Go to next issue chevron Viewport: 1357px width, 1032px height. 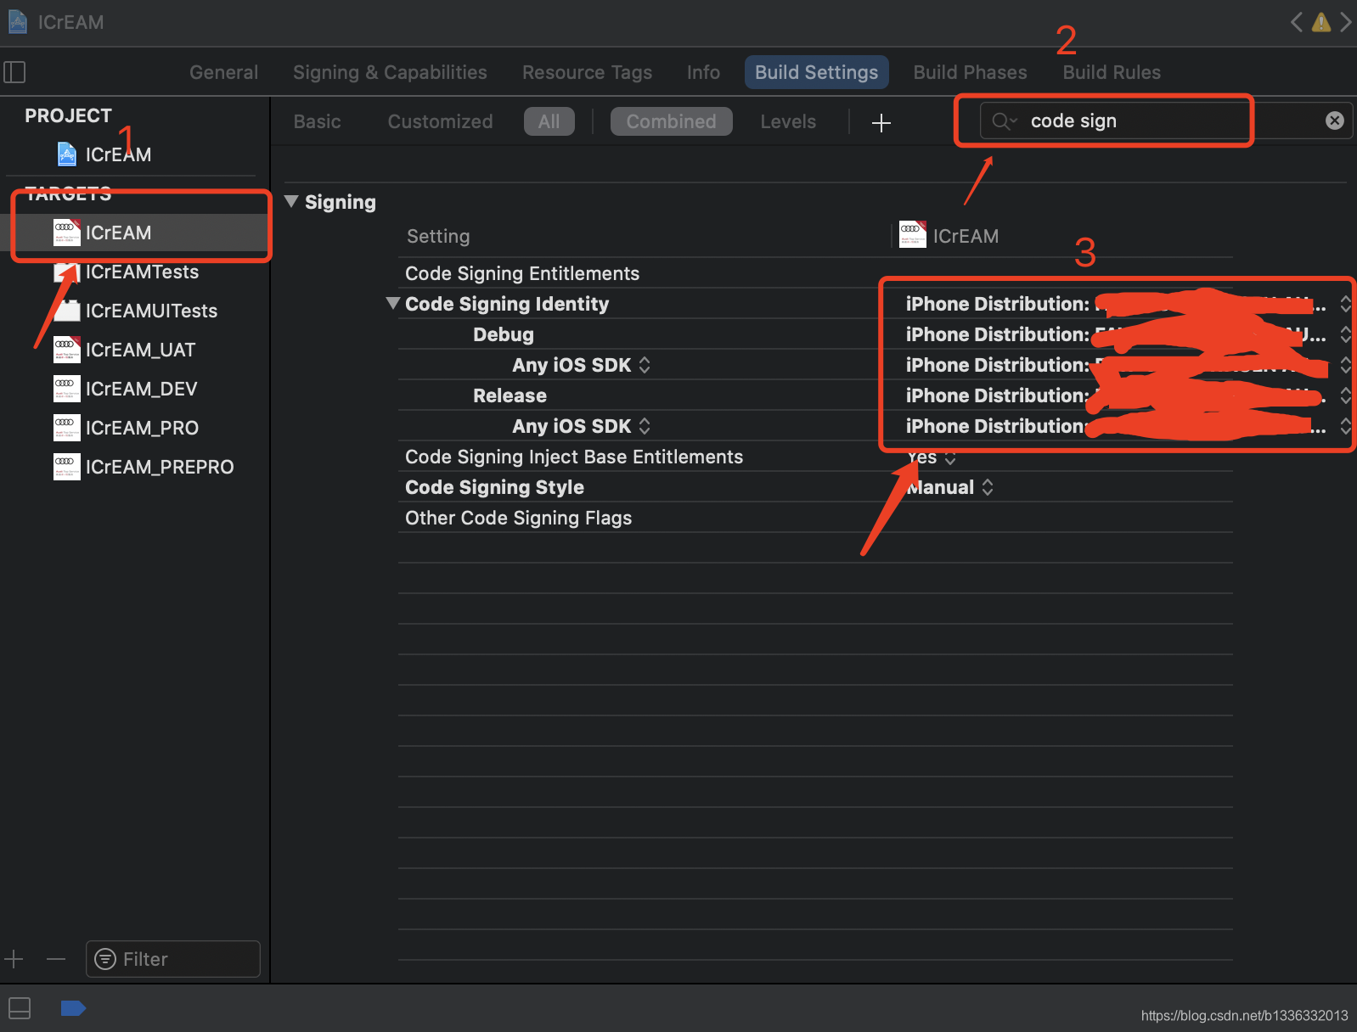pos(1345,22)
